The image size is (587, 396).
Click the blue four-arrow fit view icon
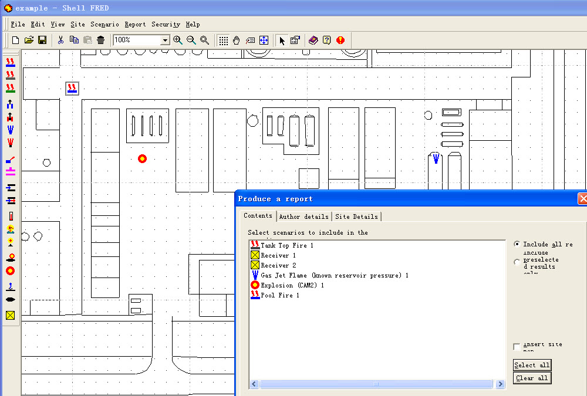coord(264,40)
